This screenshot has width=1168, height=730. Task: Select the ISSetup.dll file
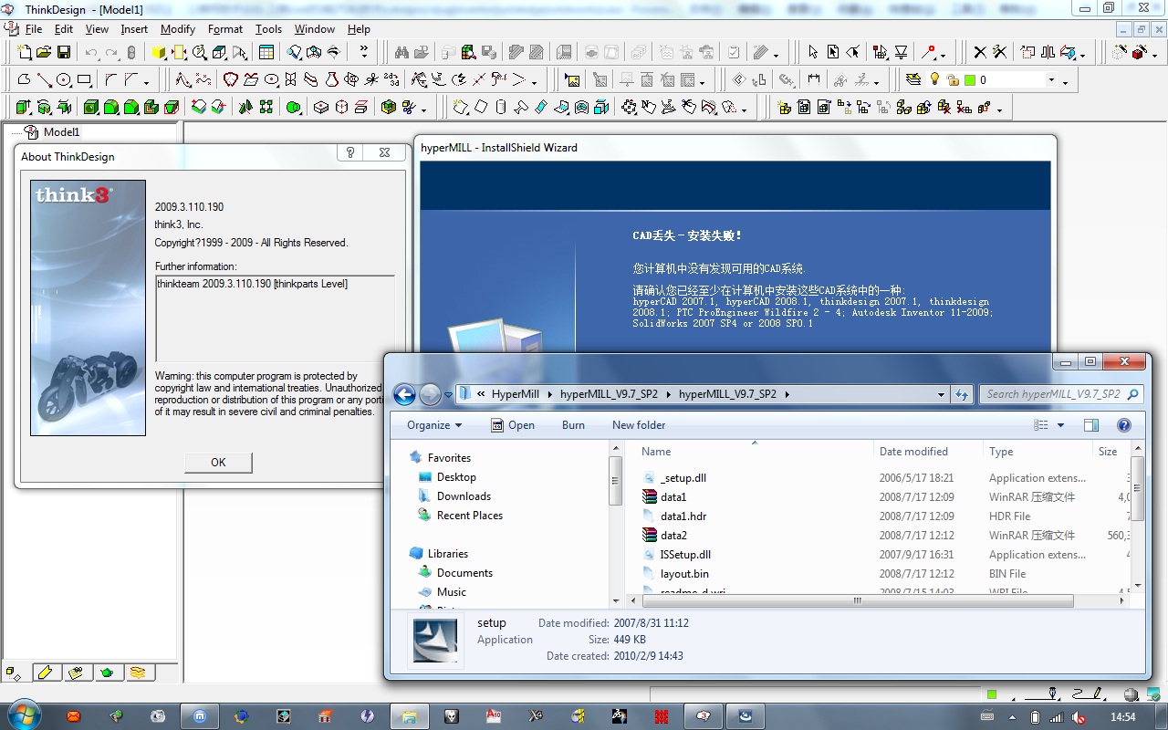(685, 555)
